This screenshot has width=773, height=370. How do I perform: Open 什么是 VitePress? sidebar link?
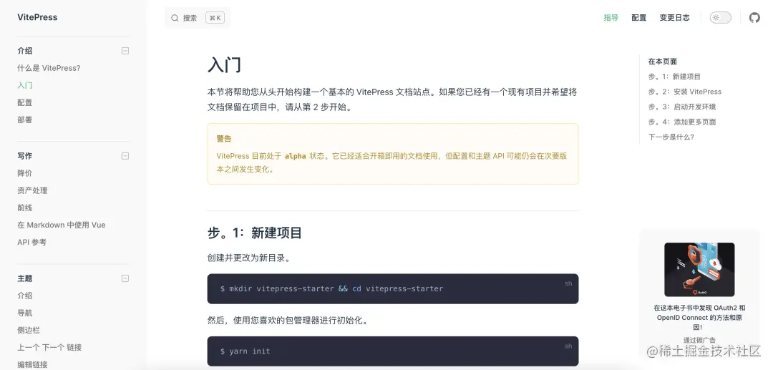[49, 68]
